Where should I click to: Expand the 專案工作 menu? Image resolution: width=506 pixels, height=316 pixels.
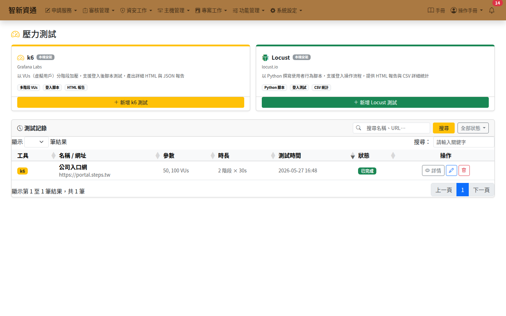coord(211,11)
